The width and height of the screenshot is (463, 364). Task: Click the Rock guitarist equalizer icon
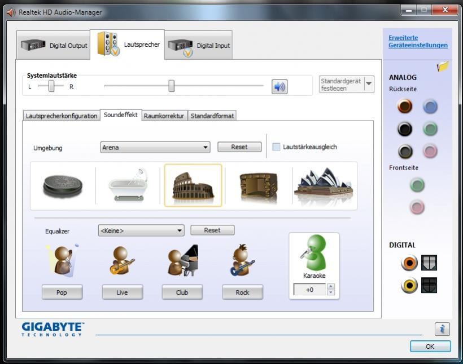click(x=242, y=260)
